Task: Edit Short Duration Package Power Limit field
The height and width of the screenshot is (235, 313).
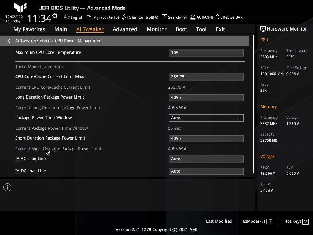Action: [x=206, y=139]
